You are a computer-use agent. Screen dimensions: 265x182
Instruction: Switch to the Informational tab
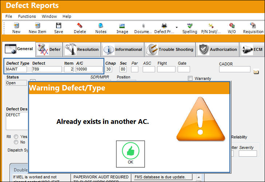(123, 49)
